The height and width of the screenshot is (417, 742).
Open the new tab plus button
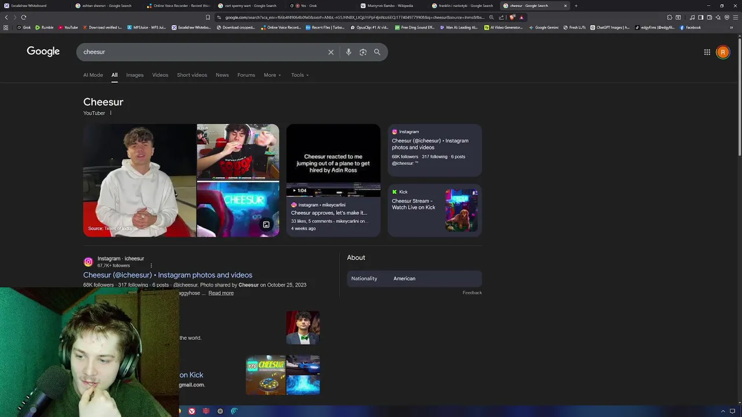click(x=576, y=6)
